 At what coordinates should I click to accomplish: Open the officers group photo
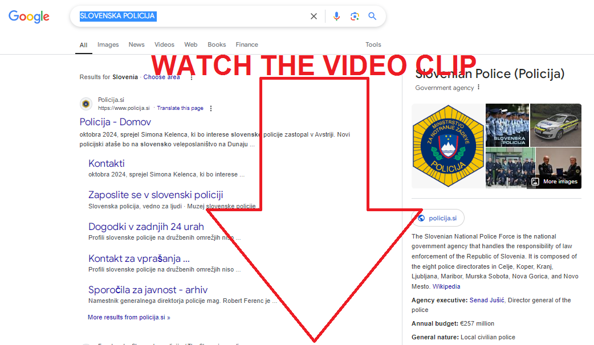tap(510, 168)
